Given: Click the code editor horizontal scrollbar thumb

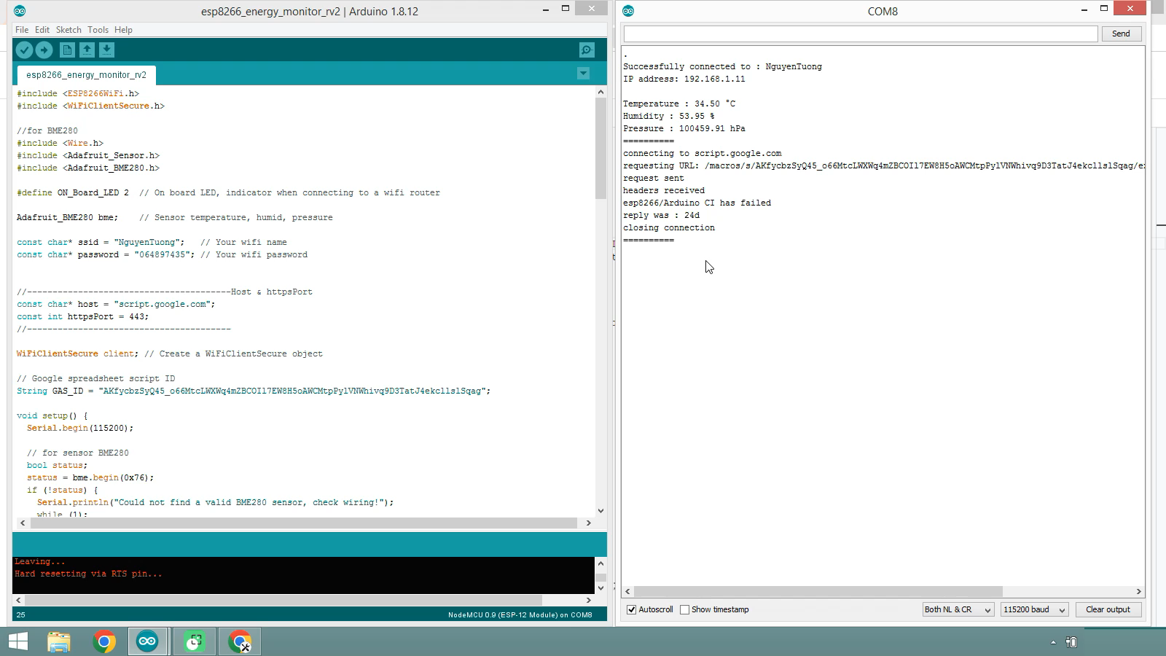Looking at the screenshot, I should point(302,523).
